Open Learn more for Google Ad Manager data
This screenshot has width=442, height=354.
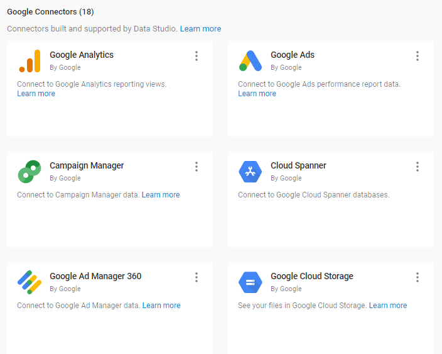click(161, 306)
